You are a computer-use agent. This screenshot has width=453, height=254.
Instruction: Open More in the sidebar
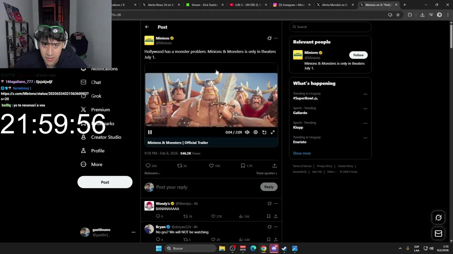[x=91, y=164]
